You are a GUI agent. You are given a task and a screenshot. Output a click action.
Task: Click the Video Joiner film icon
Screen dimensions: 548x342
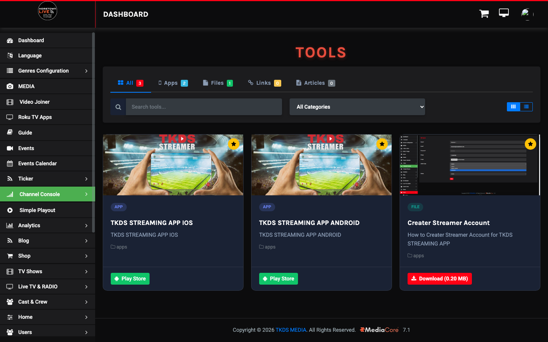(x=10, y=102)
